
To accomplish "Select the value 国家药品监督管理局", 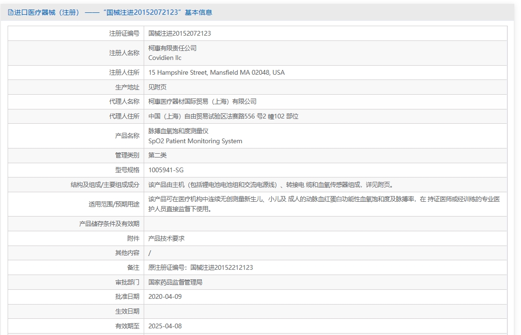I will (x=175, y=283).
